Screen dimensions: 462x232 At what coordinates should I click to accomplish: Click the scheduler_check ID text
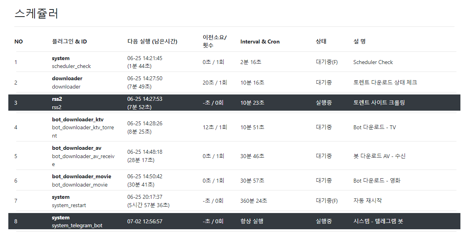(71, 66)
